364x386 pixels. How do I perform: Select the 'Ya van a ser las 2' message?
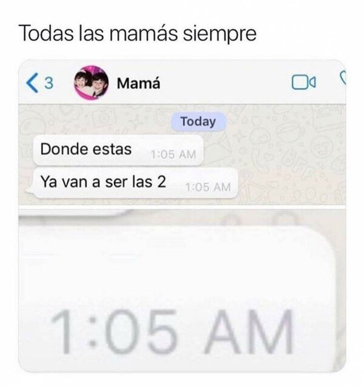coord(135,183)
